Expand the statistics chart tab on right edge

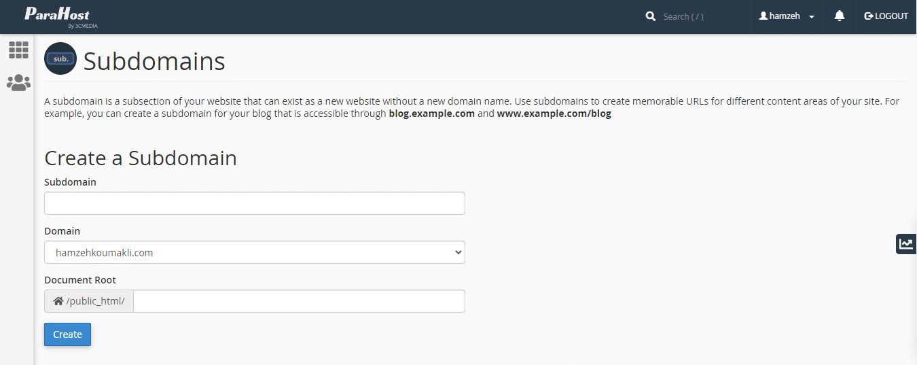point(906,243)
